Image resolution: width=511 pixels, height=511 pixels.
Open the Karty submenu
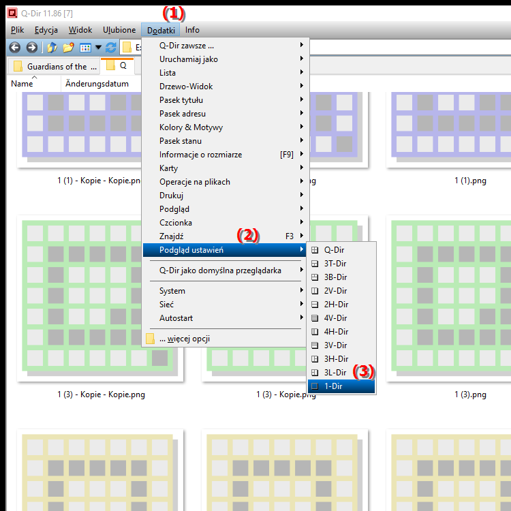tap(226, 168)
